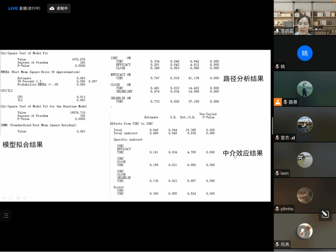Click the 录制中 recording indicator
This screenshot has height=252, width=336.
point(59,8)
